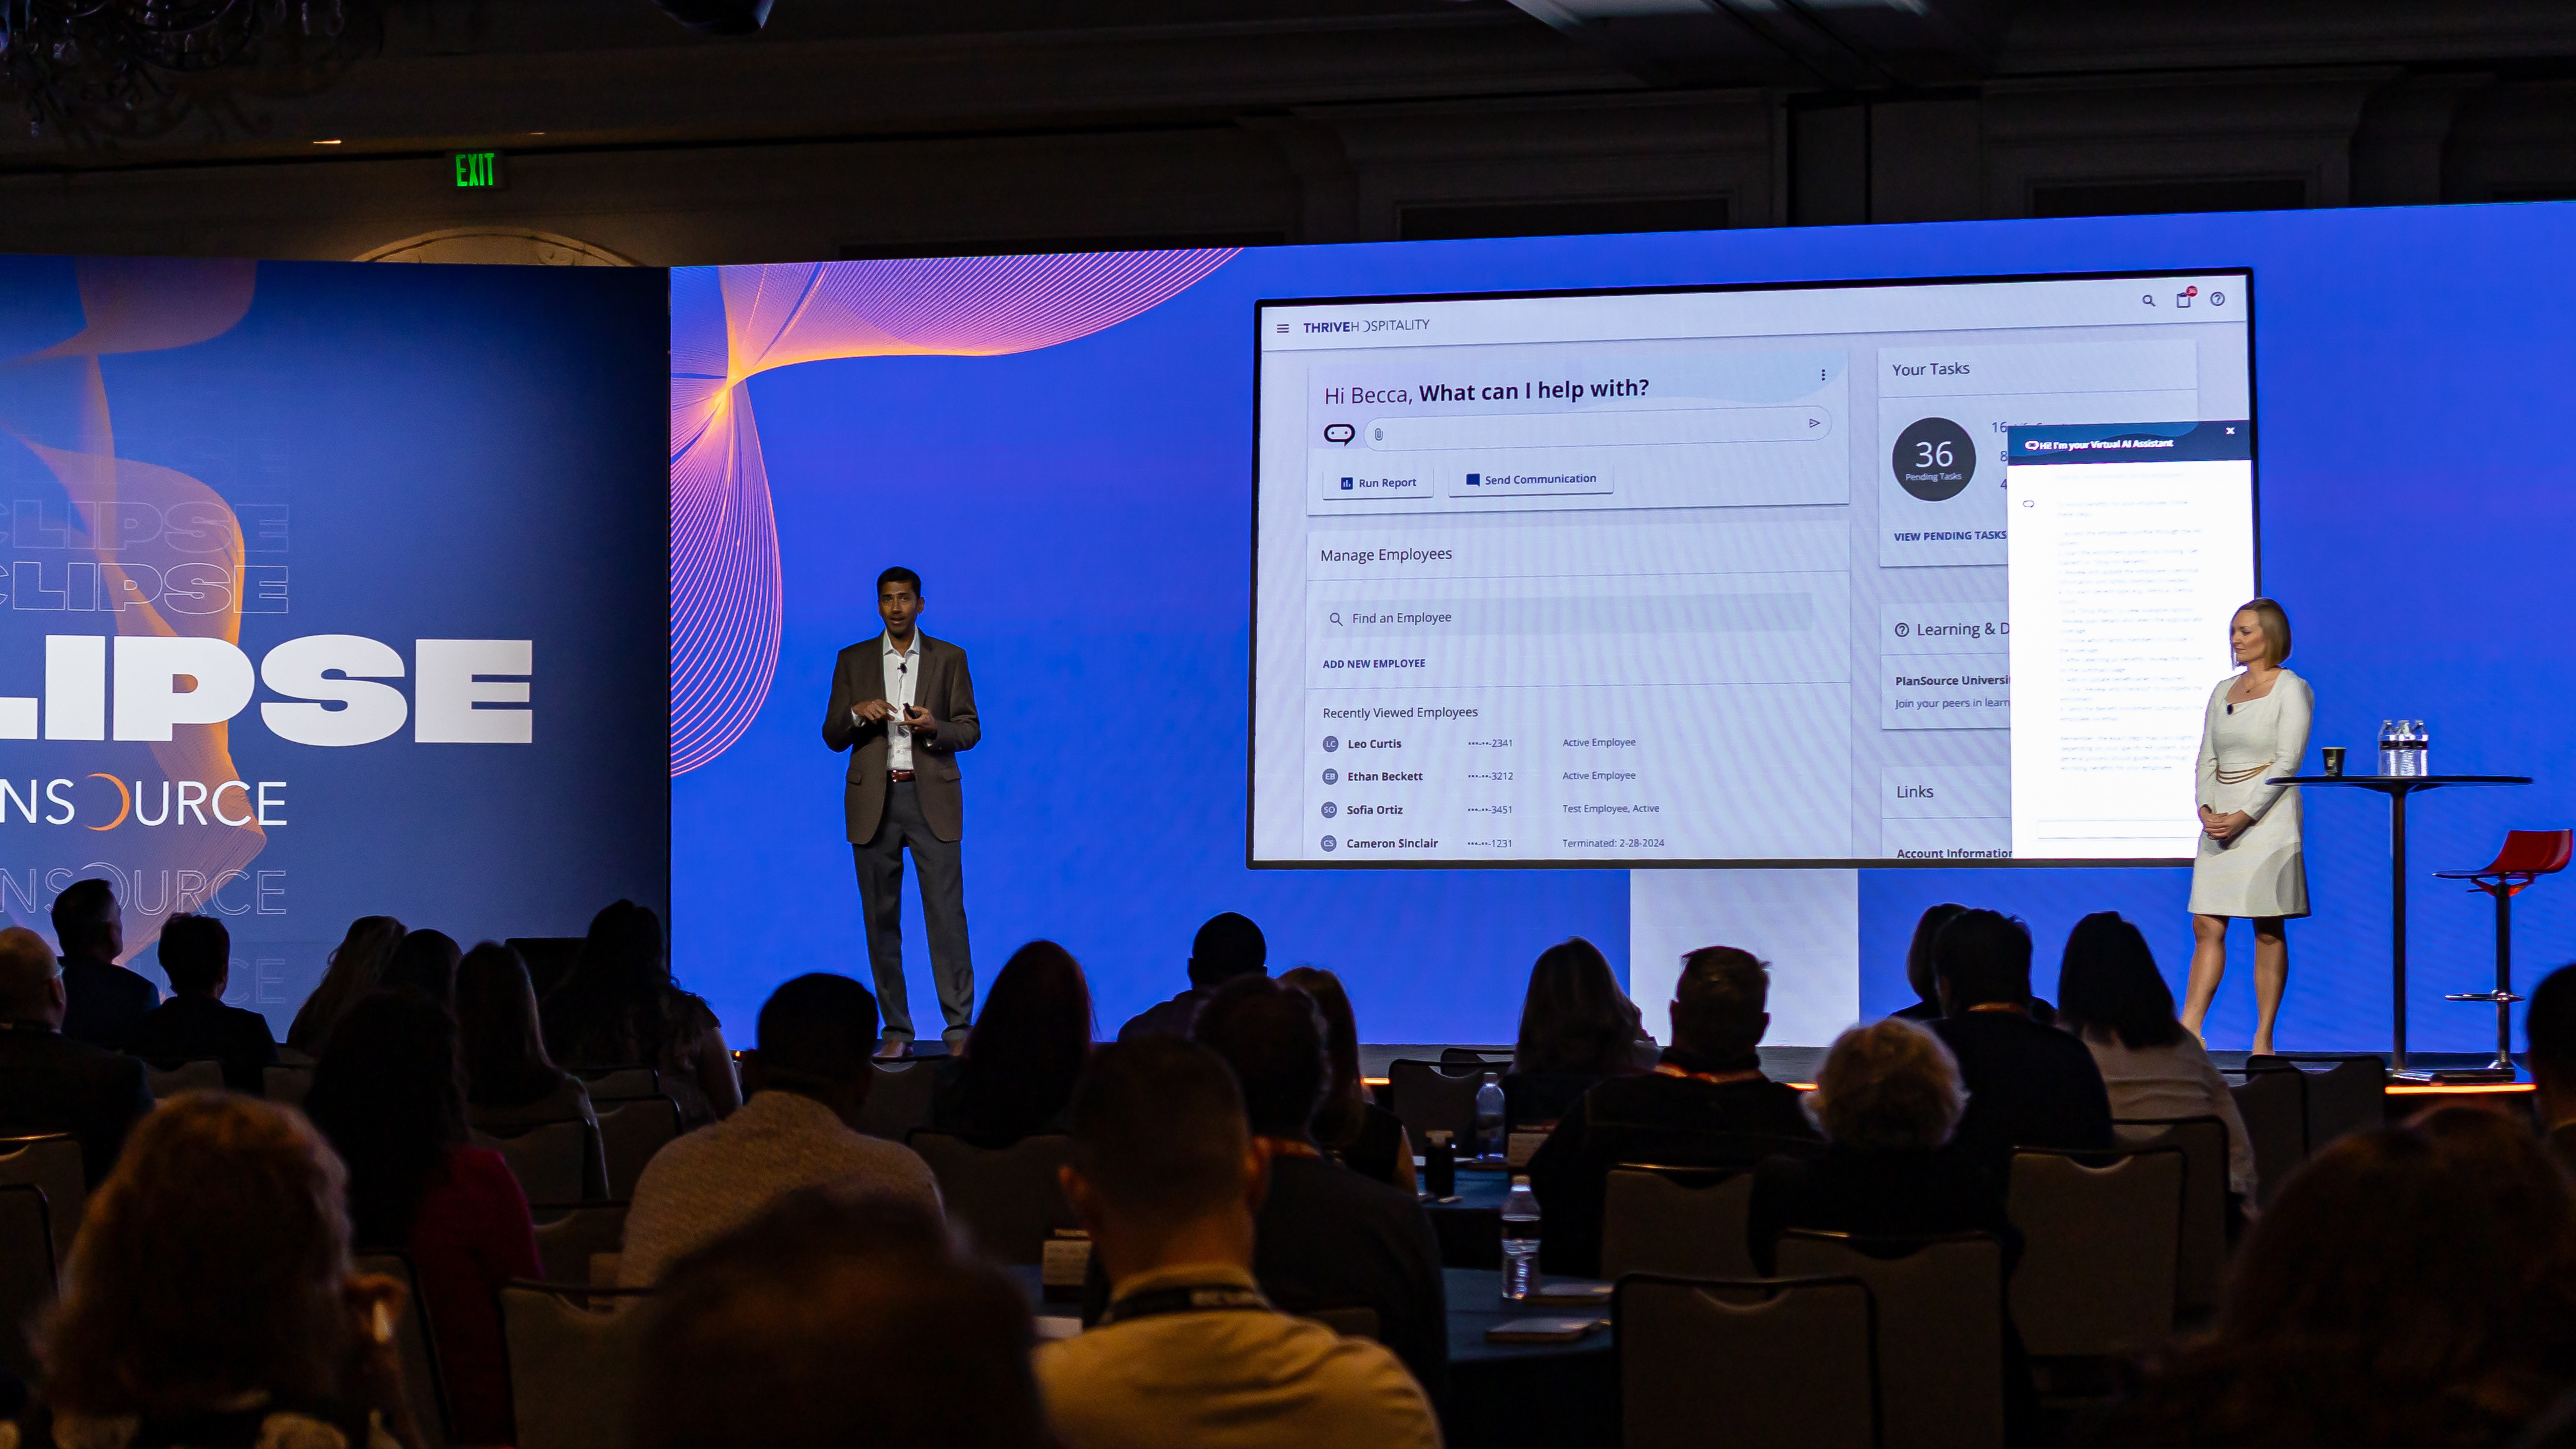Click 'Test Employee, Active' status text
Screen dimensions: 2576x1449
1611,808
